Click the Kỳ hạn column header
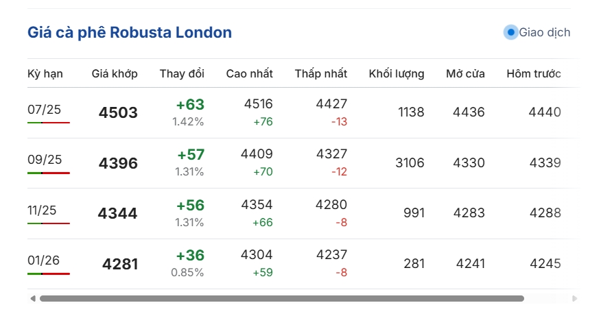 coord(45,74)
